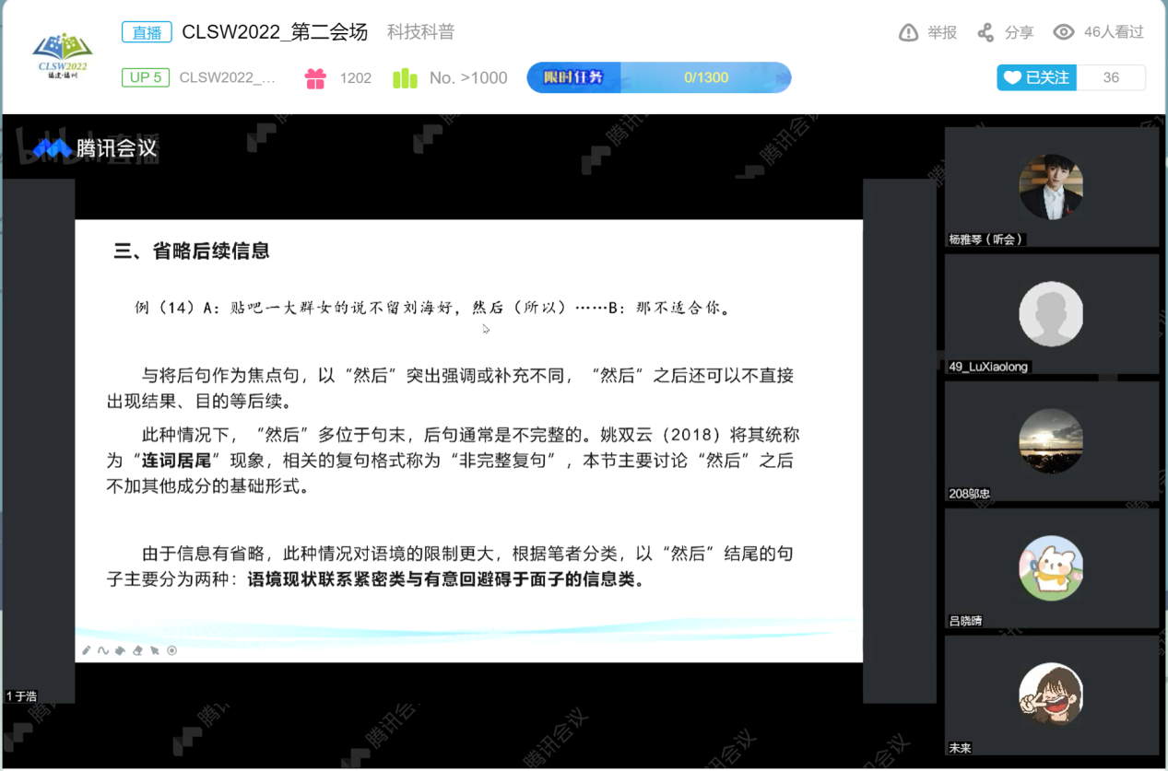This screenshot has height=771, width=1168.
Task: Click the UP 5 level badge
Action: 146,77
